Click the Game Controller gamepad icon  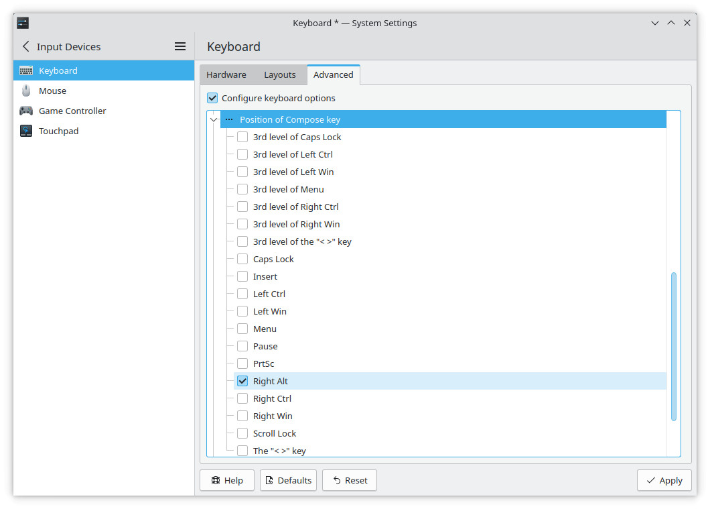point(26,111)
